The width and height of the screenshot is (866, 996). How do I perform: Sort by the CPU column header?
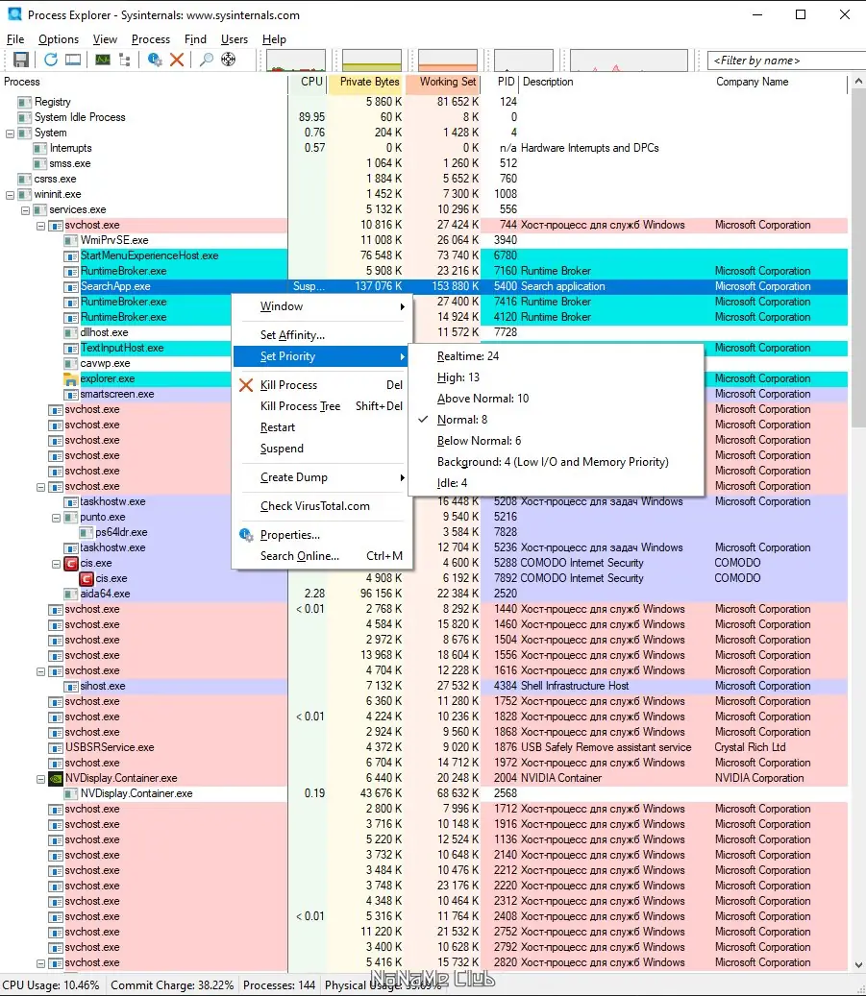pos(308,82)
